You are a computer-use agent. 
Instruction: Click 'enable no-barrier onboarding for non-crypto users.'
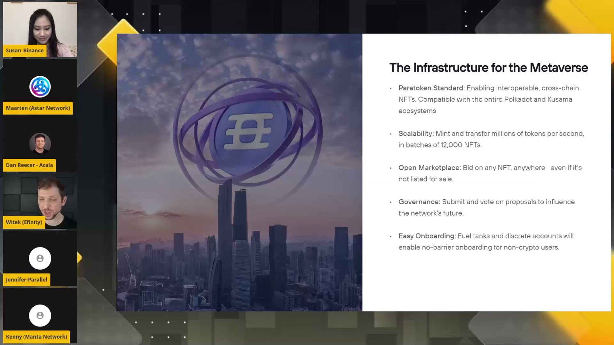(x=479, y=248)
